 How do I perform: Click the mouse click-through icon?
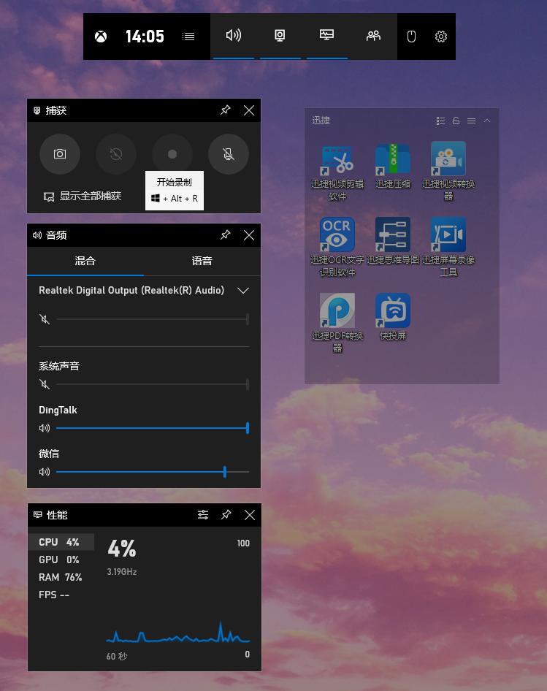[x=411, y=37]
